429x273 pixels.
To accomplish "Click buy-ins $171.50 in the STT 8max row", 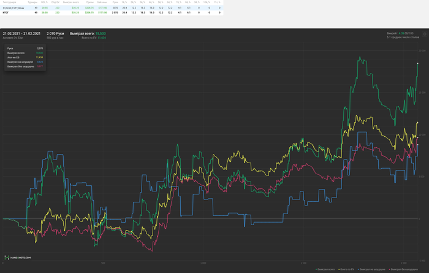I will [102, 8].
